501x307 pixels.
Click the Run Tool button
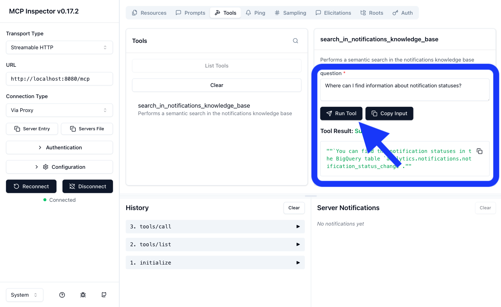tap(341, 113)
